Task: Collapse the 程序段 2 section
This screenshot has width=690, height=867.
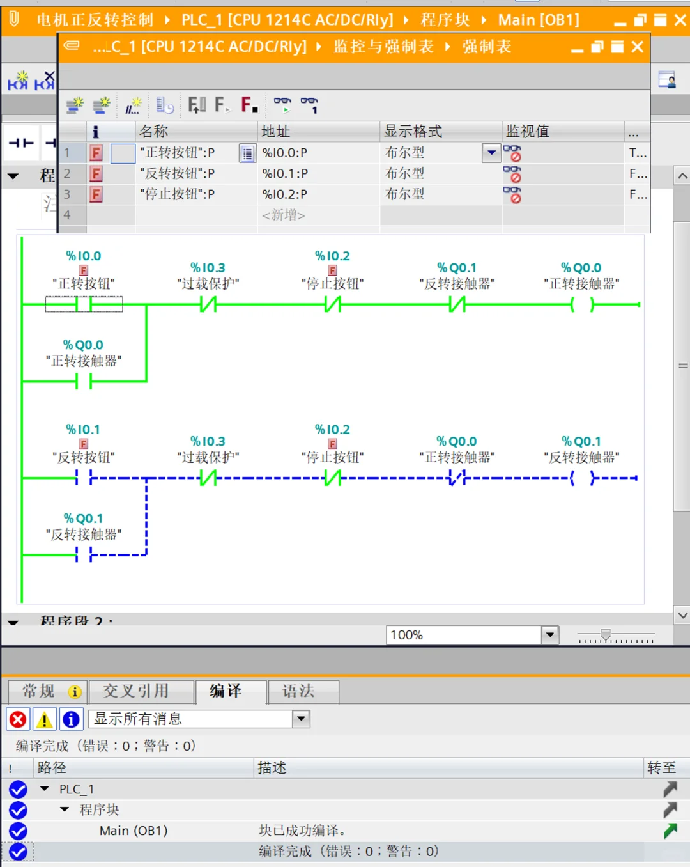Action: coord(13,621)
